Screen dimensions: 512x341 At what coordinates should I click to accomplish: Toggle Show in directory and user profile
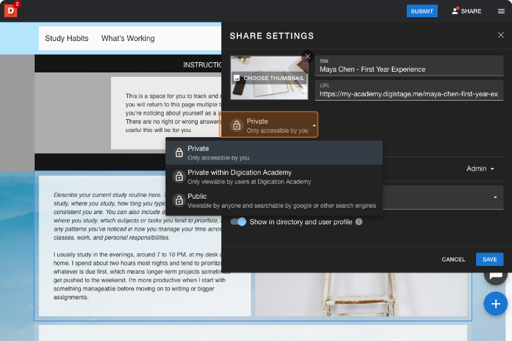pyautogui.click(x=238, y=222)
